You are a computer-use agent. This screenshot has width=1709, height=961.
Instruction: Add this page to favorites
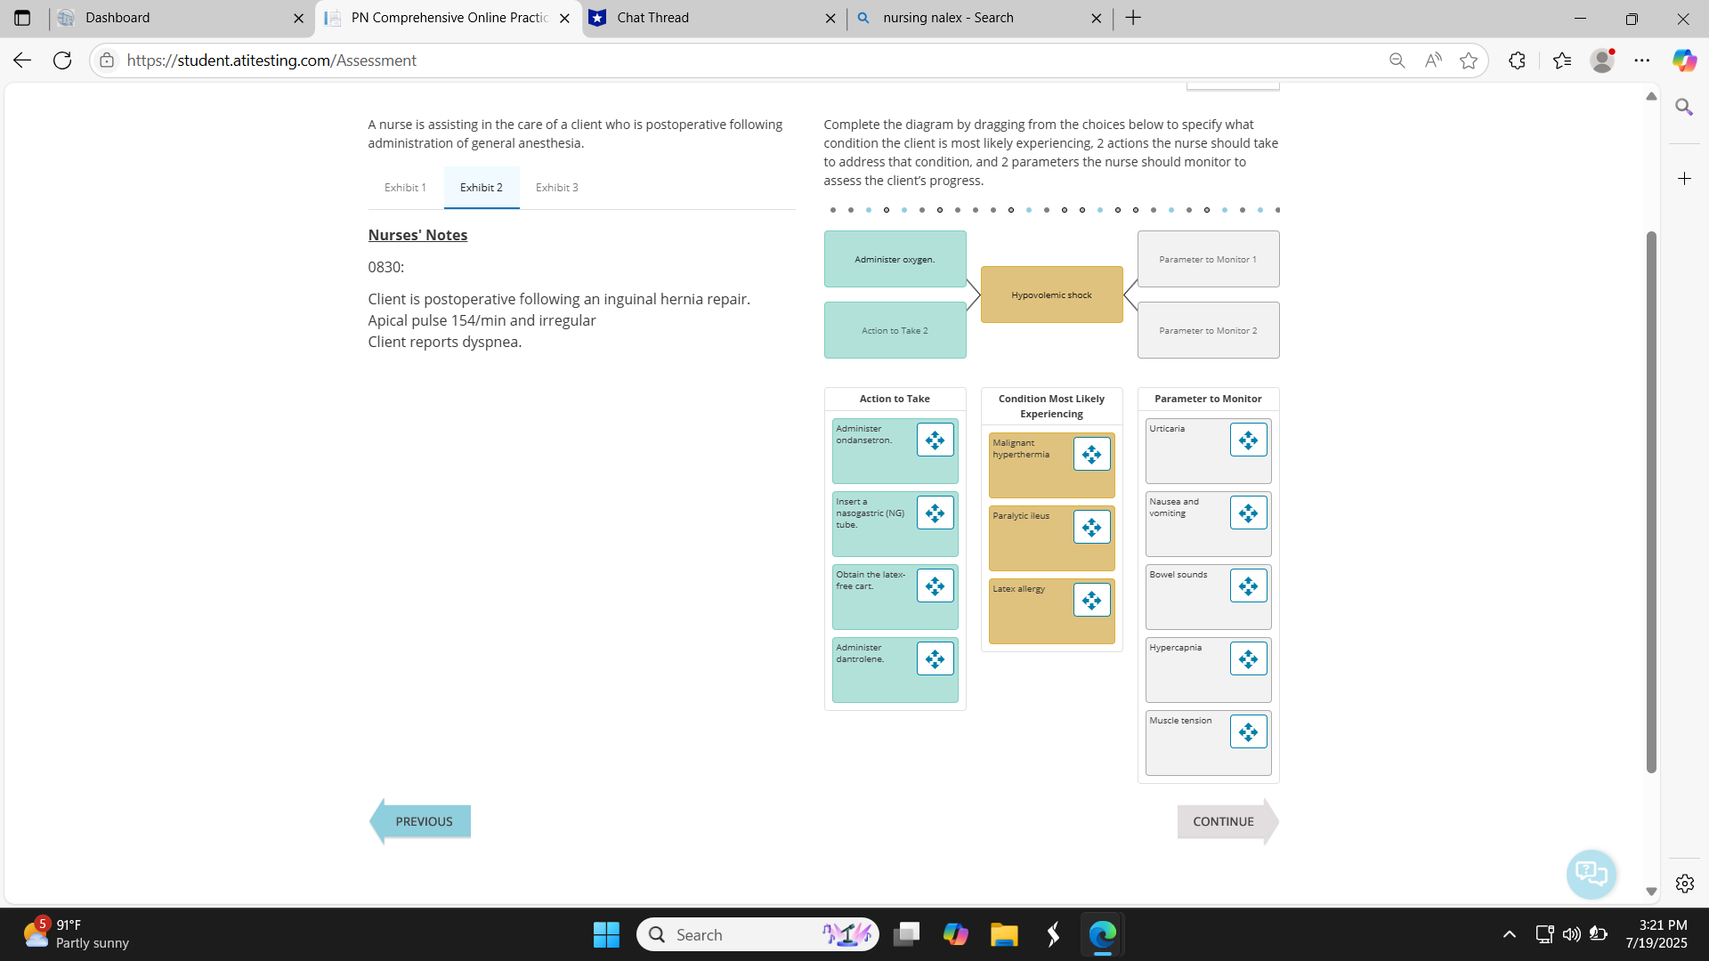click(1469, 60)
